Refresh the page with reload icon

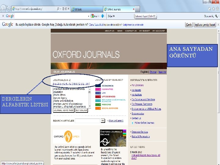[x=66, y=9]
